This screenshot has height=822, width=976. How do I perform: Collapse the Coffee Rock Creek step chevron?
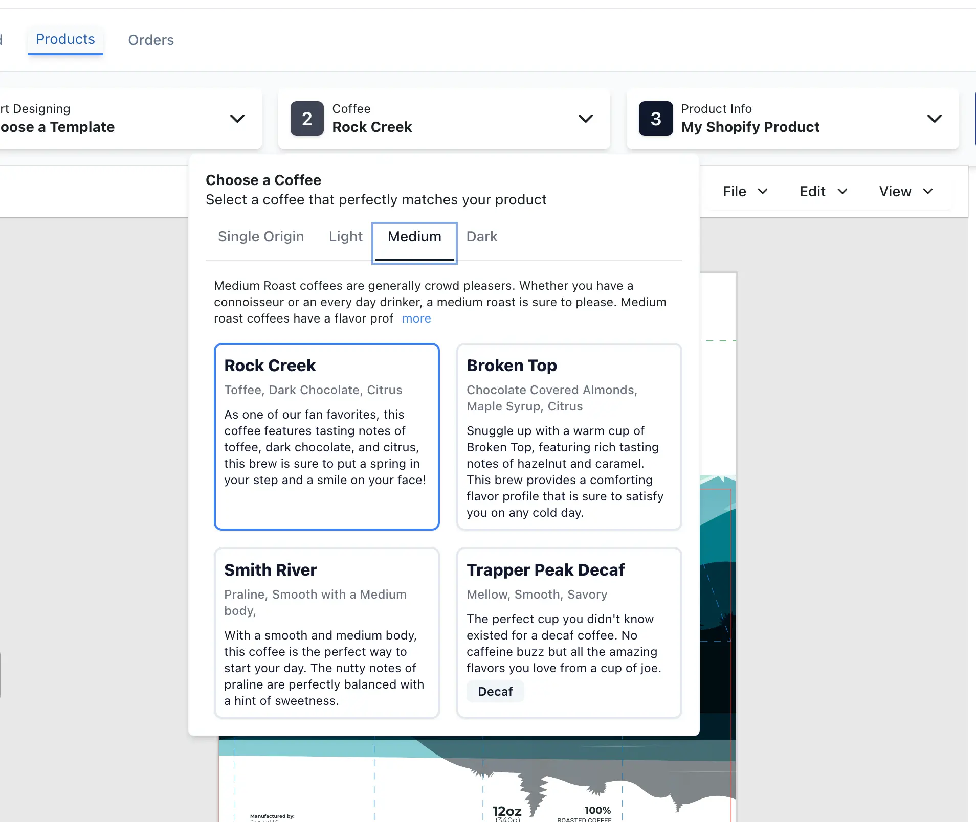point(585,119)
